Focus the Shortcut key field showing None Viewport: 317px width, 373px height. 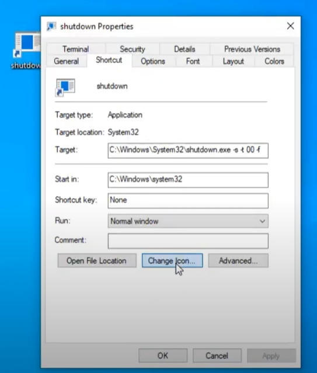[x=188, y=201]
